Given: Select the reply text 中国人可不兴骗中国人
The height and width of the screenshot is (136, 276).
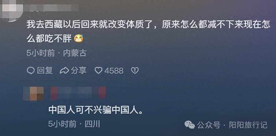Looking at the screenshot, I should [96, 110].
